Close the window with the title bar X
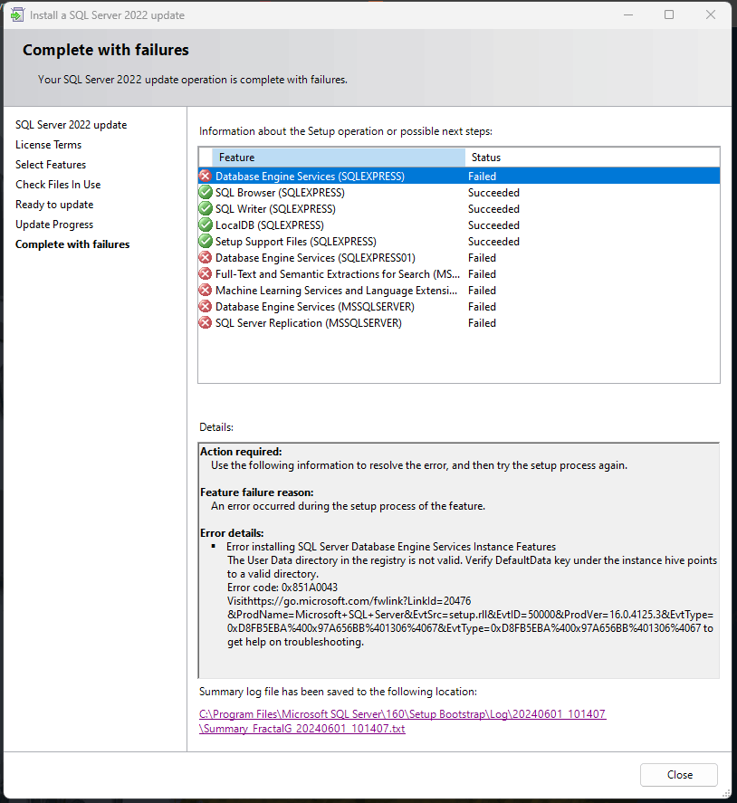The image size is (737, 803). [x=711, y=14]
